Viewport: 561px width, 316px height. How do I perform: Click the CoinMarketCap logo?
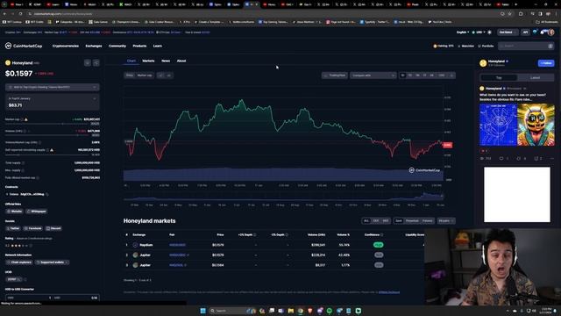(x=24, y=46)
